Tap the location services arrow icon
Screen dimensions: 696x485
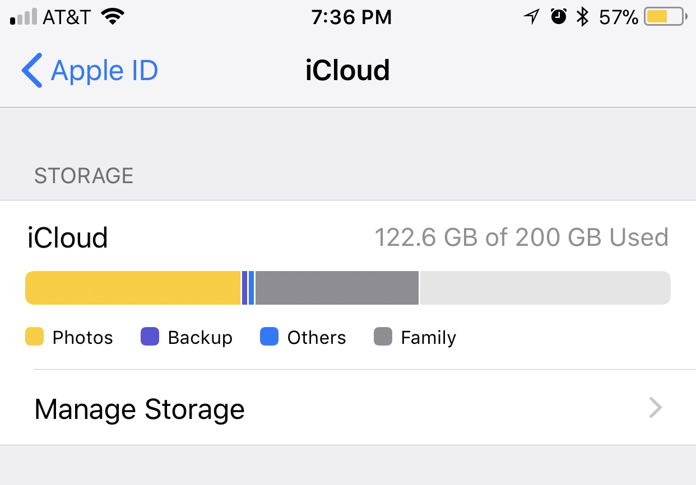(531, 17)
